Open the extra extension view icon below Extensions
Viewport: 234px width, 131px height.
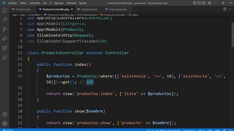(x=5, y=57)
